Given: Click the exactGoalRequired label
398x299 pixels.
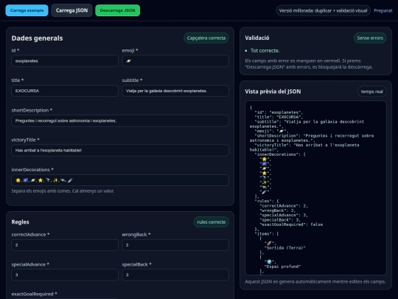Looking at the screenshot, I should point(34,294).
